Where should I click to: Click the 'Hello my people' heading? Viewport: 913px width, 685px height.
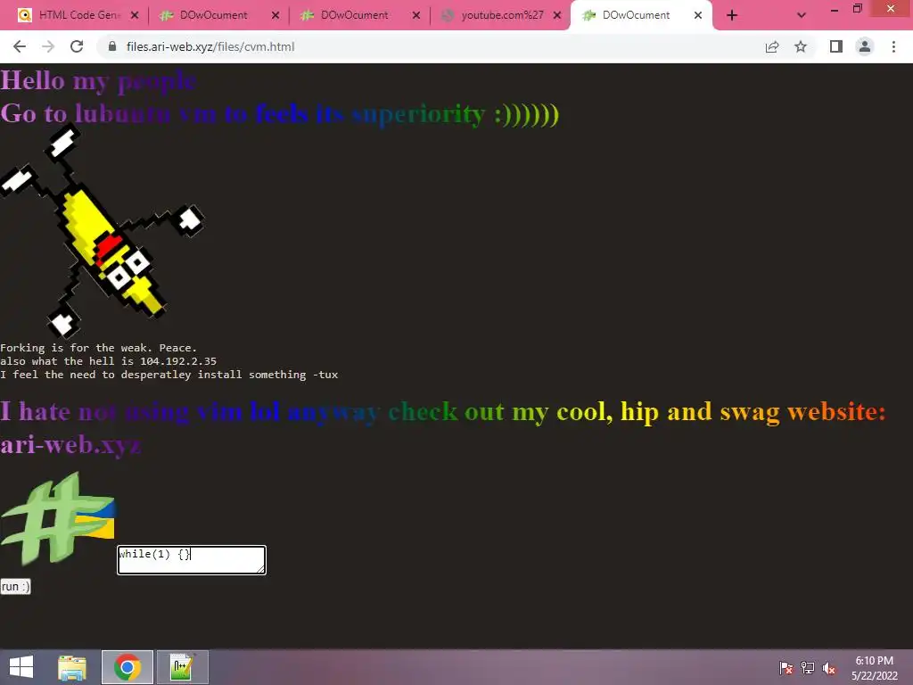coord(98,79)
